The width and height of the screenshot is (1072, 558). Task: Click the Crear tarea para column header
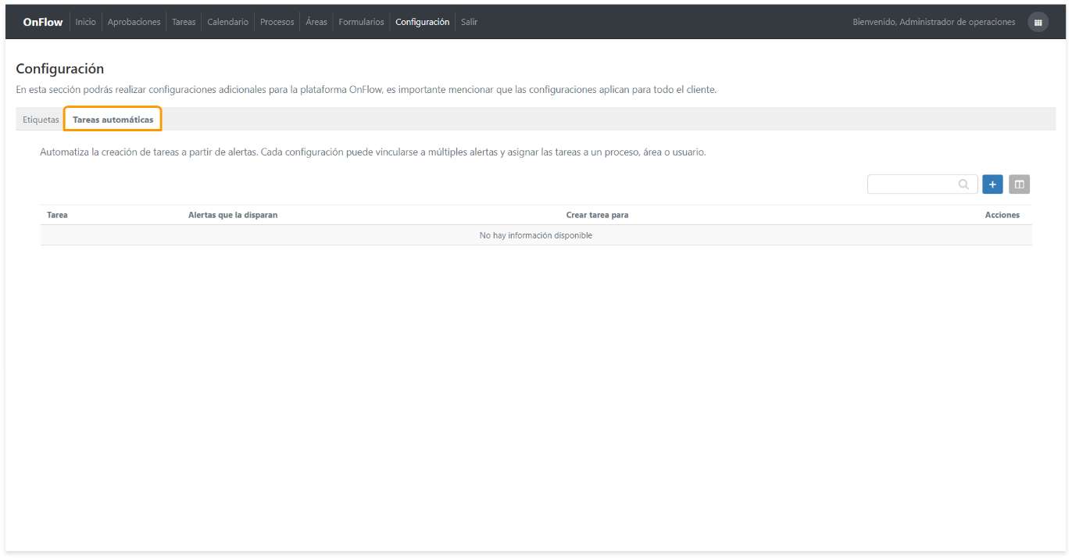(x=597, y=215)
